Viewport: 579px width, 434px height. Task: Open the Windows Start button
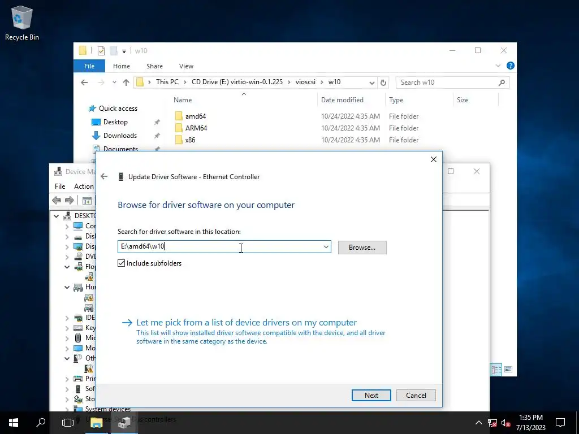click(14, 423)
